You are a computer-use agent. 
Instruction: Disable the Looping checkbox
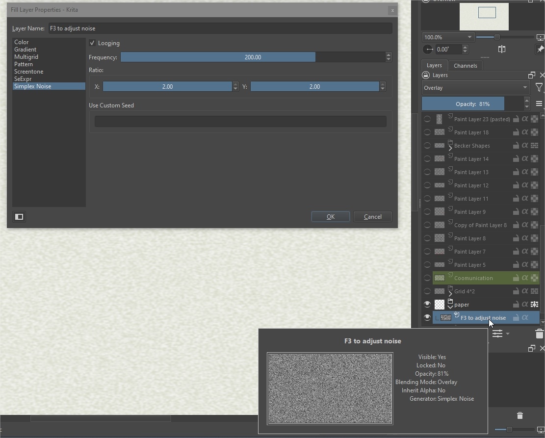(x=92, y=43)
